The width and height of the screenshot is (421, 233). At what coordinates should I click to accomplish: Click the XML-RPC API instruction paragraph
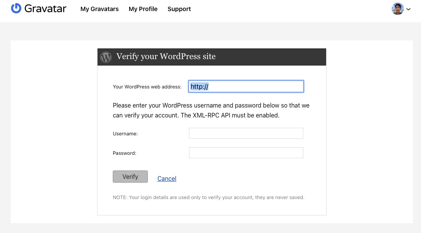tap(211, 110)
